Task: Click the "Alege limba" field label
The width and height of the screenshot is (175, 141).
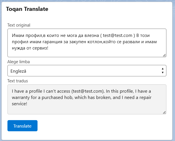Action: coord(19,61)
